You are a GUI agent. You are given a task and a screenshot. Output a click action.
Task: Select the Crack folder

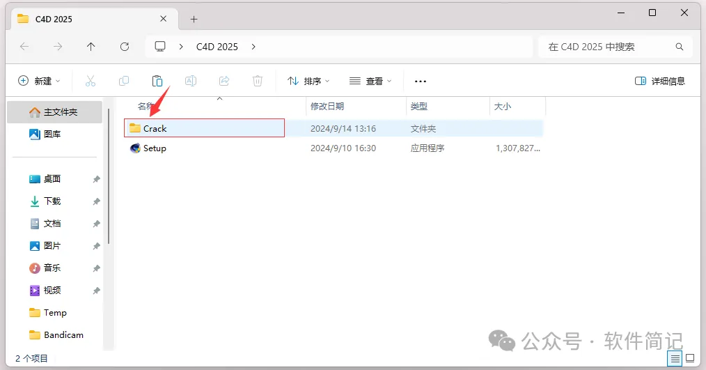pos(205,128)
